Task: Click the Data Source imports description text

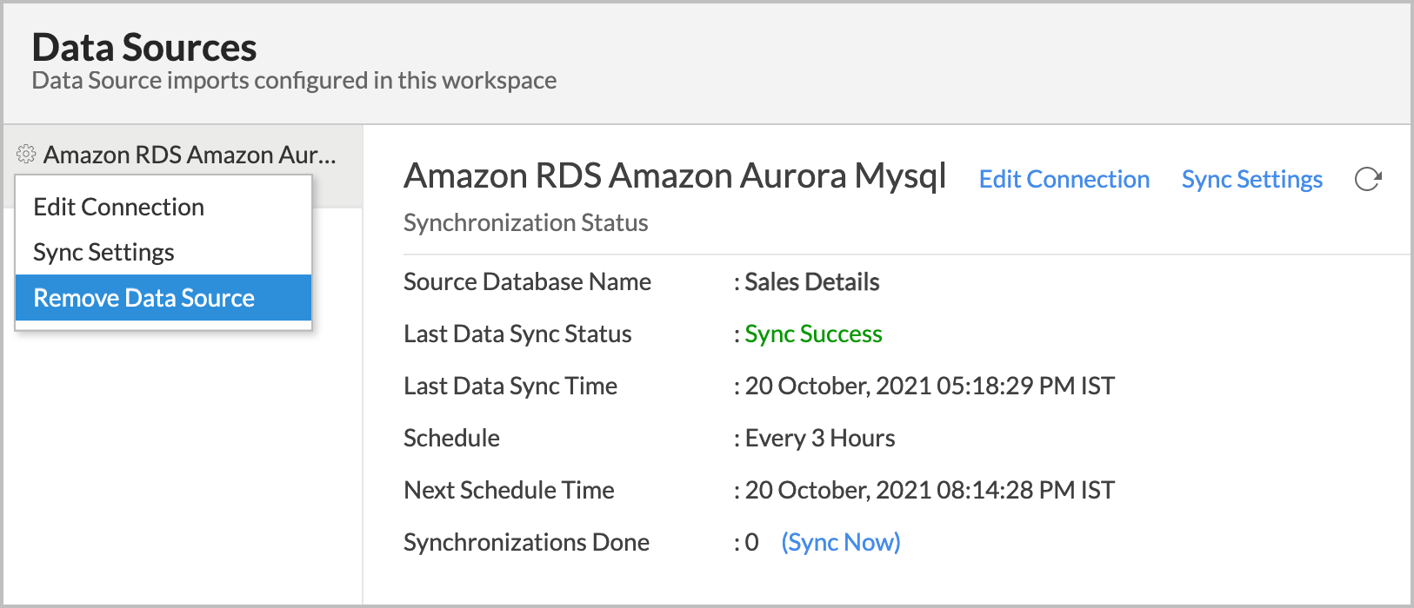Action: pyautogui.click(x=294, y=80)
